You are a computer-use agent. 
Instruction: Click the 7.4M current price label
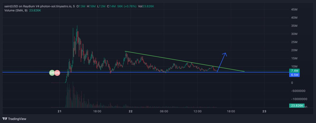[294, 71]
